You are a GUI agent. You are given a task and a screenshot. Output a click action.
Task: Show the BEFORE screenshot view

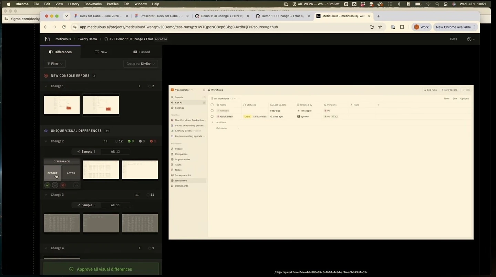53,173
